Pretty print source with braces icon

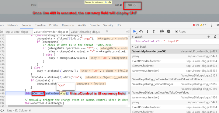[x=2, y=111]
